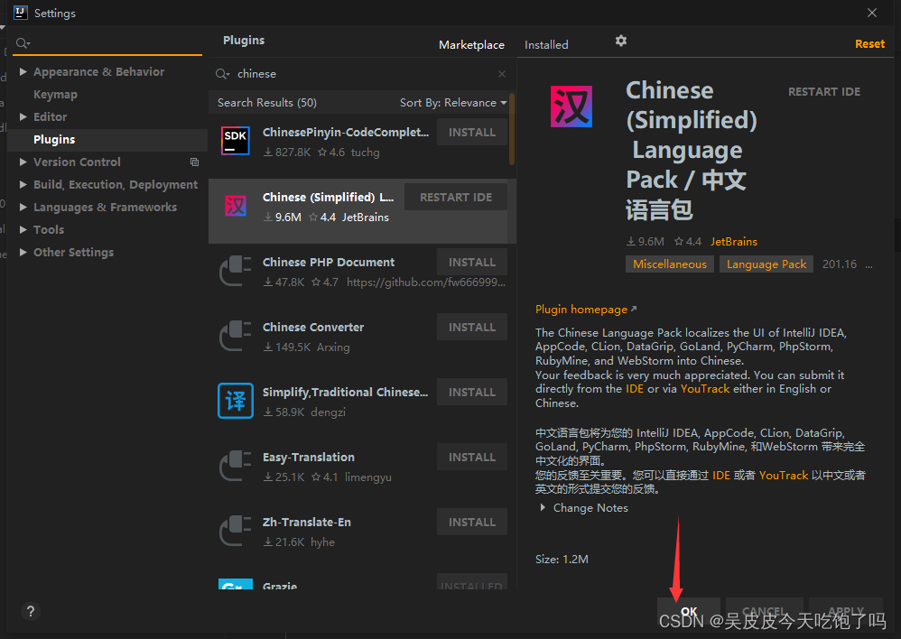The width and height of the screenshot is (901, 639).
Task: Click the Apply button
Action: [846, 611]
